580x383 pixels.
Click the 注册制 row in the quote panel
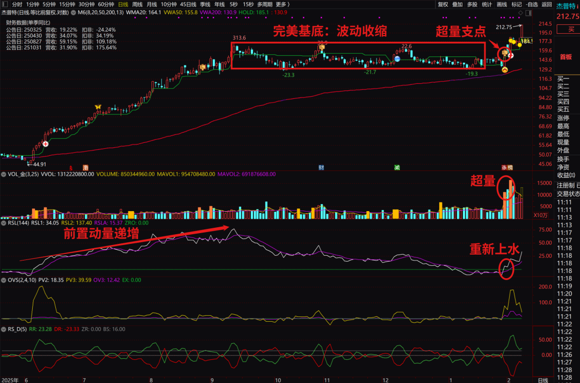[x=567, y=185]
